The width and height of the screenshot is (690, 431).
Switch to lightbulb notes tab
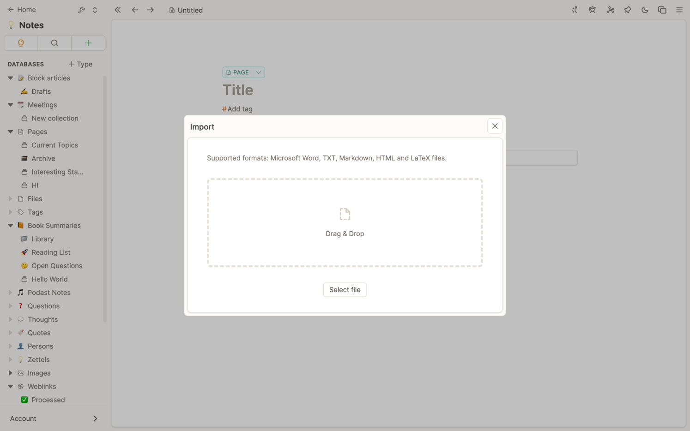pyautogui.click(x=21, y=43)
